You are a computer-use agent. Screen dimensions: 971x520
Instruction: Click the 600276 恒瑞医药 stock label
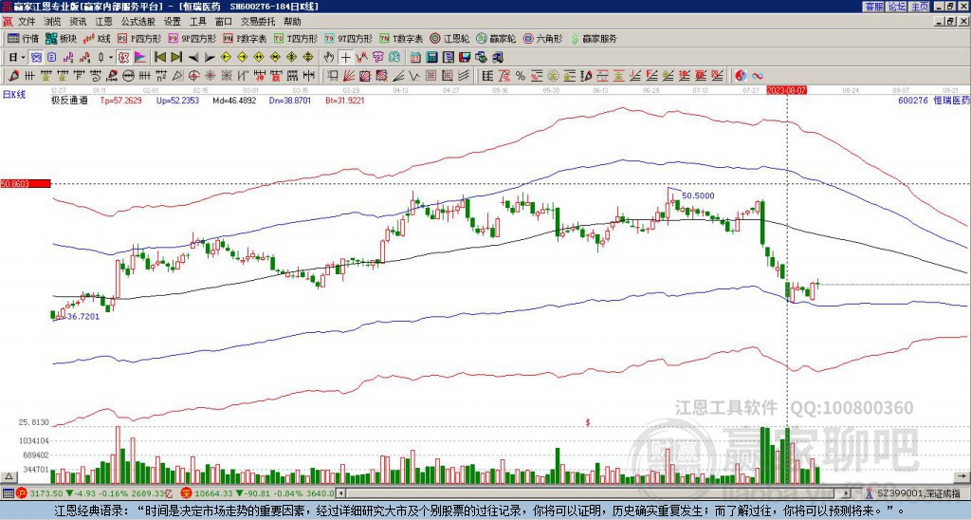[934, 100]
